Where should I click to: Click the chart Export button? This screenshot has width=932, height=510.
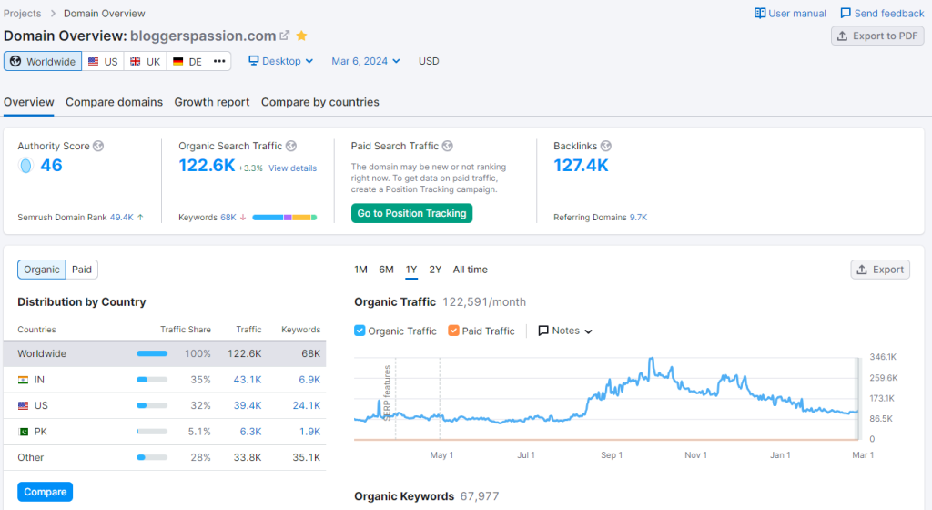(x=880, y=270)
